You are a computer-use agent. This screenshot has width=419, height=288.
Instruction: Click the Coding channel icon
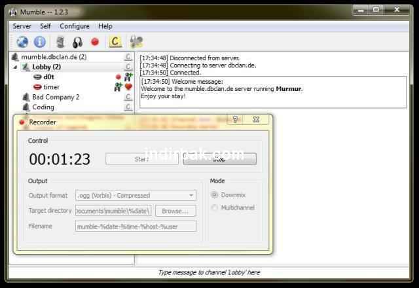pyautogui.click(x=26, y=107)
